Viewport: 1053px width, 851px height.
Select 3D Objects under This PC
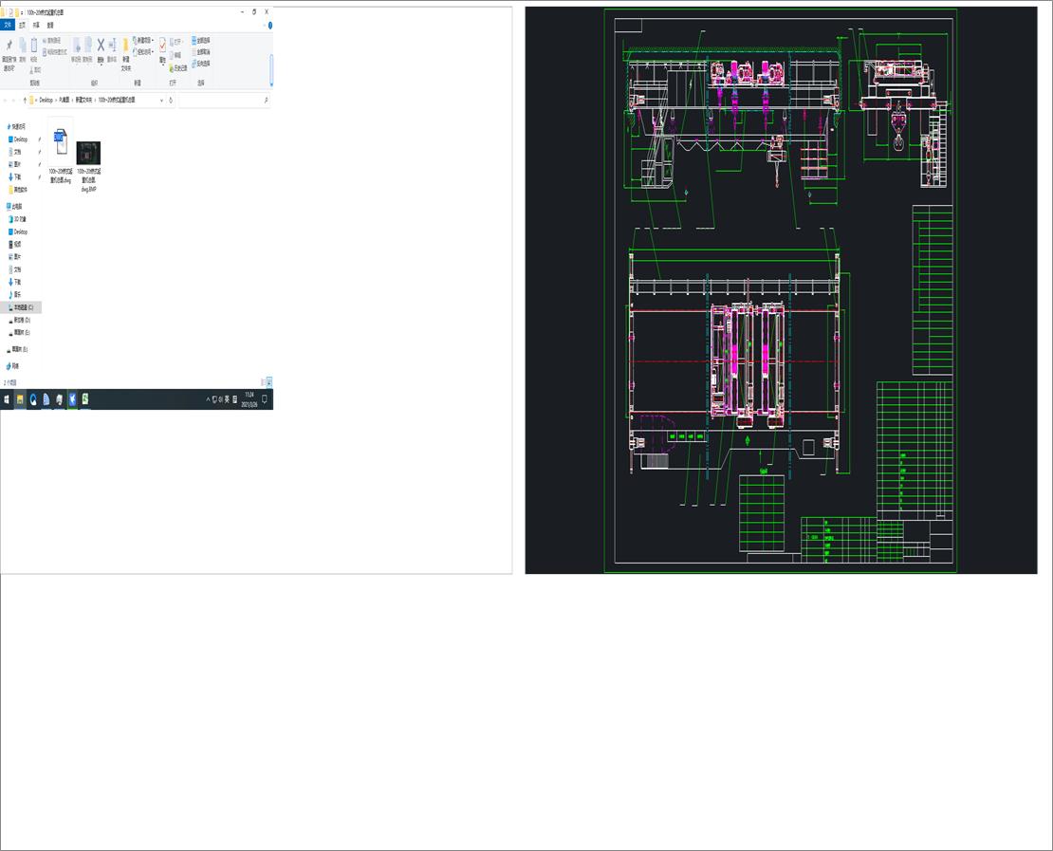18,219
